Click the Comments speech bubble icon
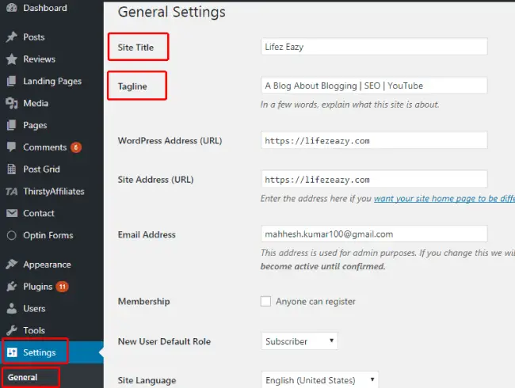515x388 pixels. click(12, 147)
